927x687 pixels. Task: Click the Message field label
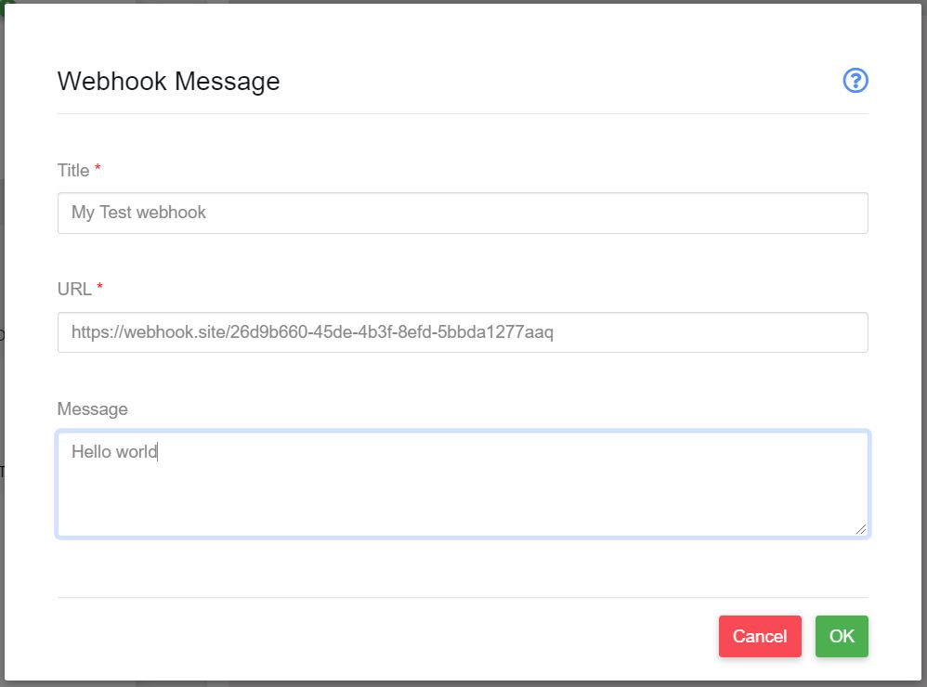(92, 408)
